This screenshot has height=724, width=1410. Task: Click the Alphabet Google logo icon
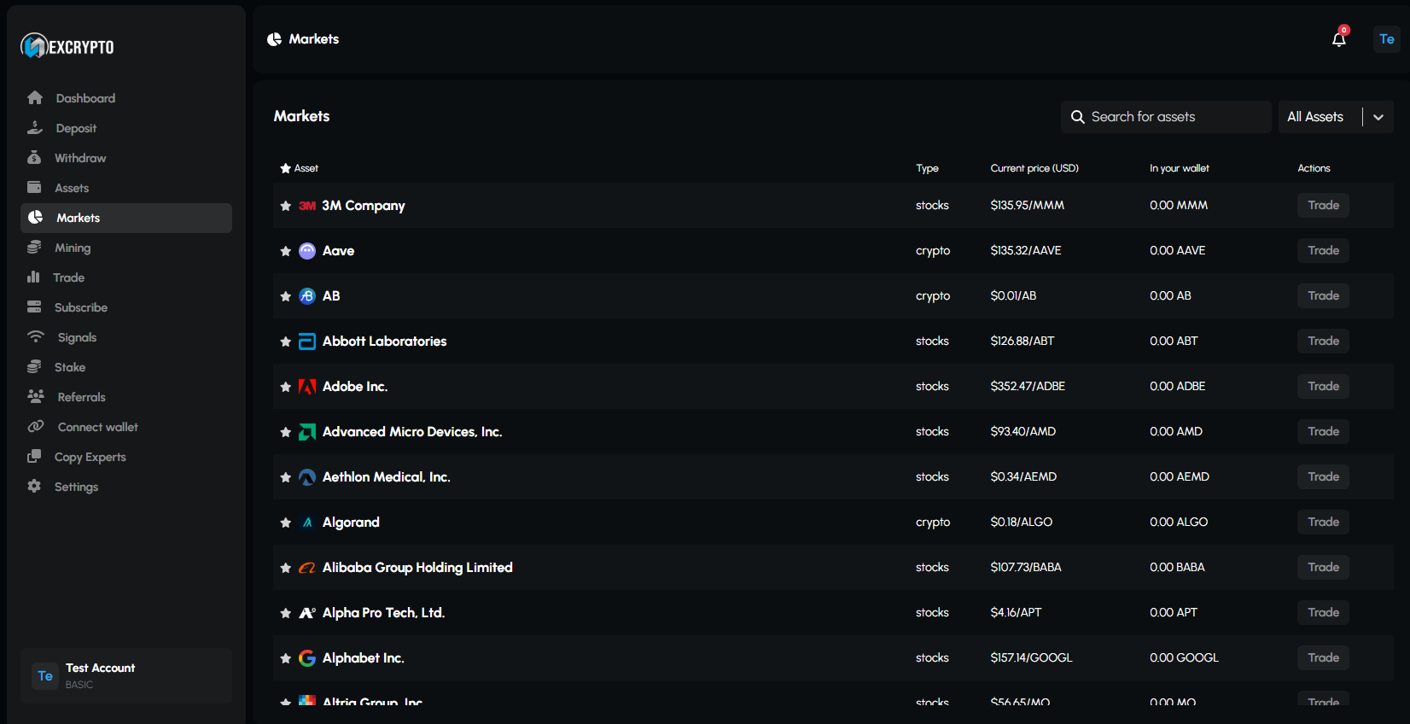point(307,658)
